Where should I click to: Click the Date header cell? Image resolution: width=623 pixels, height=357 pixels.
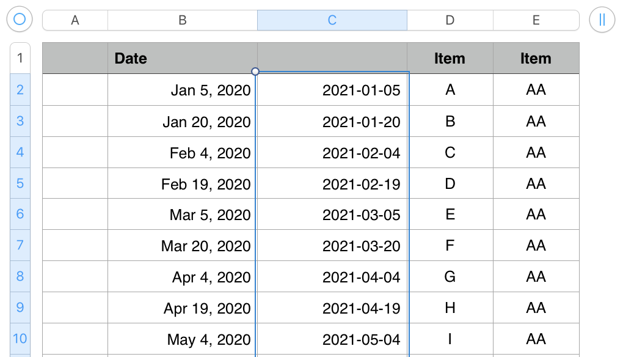[x=183, y=59]
